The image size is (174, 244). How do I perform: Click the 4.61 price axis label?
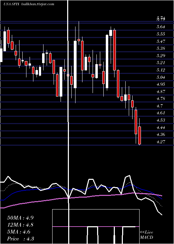tap(161, 113)
